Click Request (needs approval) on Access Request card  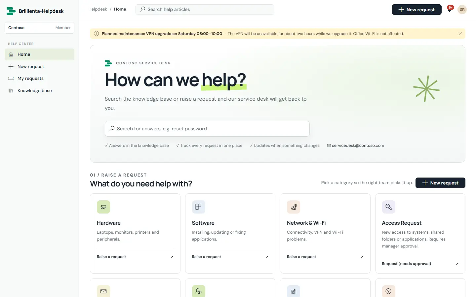pyautogui.click(x=406, y=264)
